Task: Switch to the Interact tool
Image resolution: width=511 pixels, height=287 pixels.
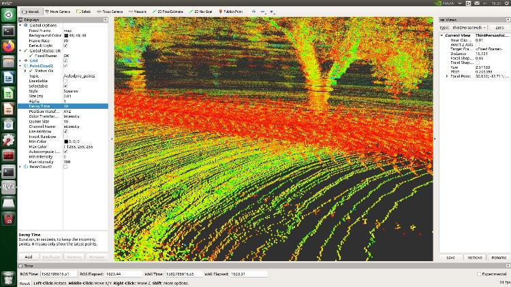Action: click(30, 12)
